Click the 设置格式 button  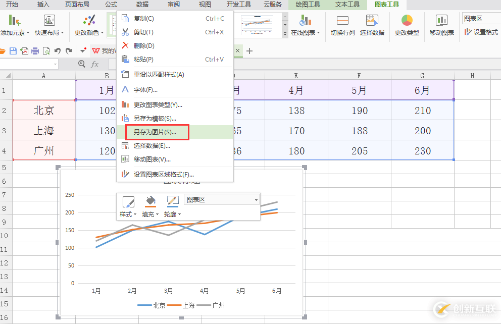coord(481,32)
